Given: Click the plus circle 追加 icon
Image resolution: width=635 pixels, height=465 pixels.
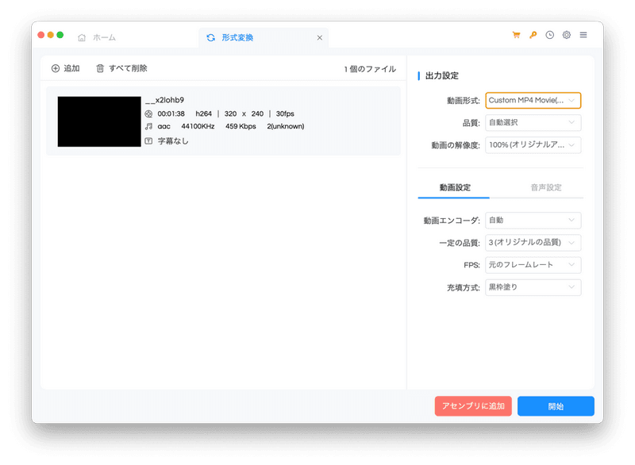Looking at the screenshot, I should tap(56, 68).
